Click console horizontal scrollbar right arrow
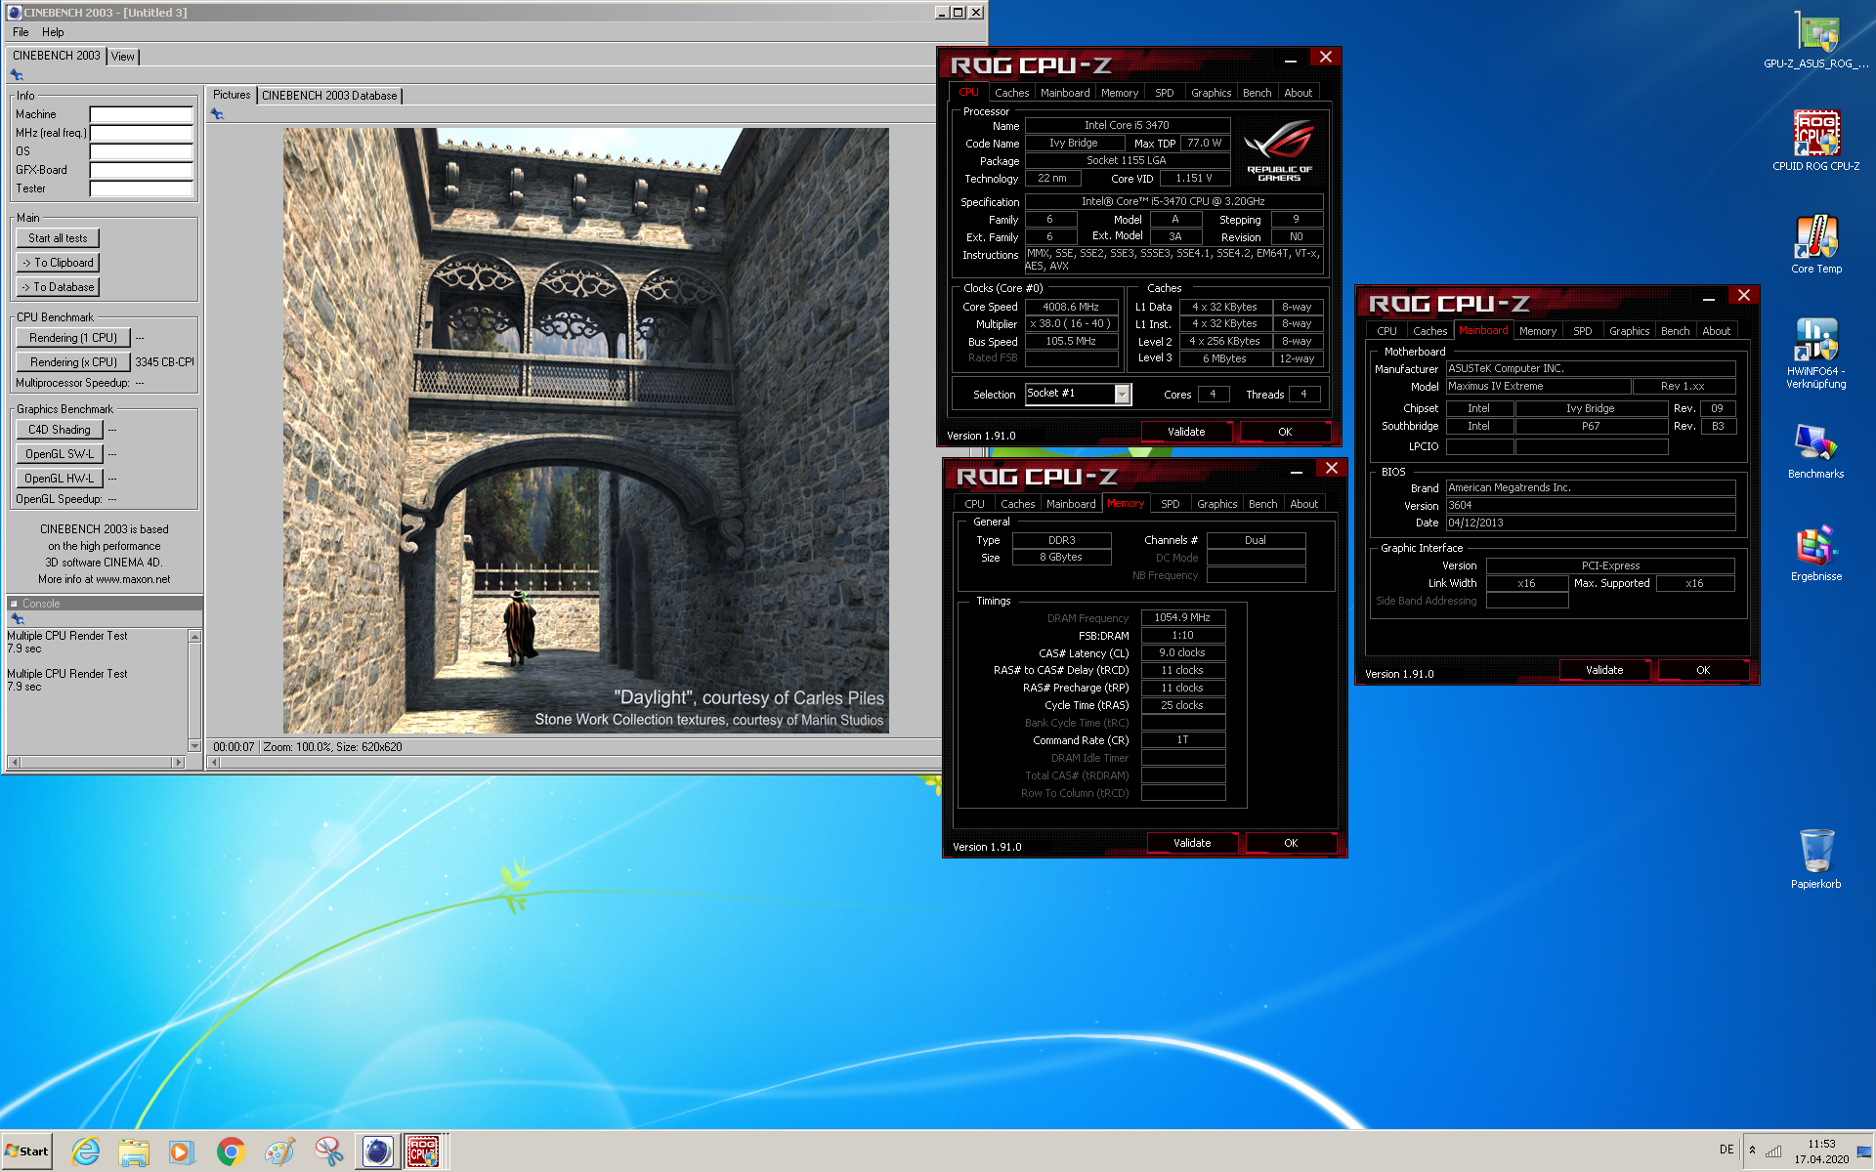 click(x=178, y=762)
